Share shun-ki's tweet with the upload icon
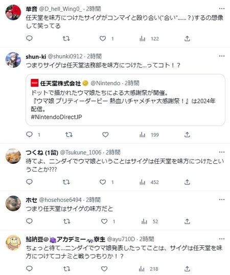The image size is (230, 275). click(187, 135)
